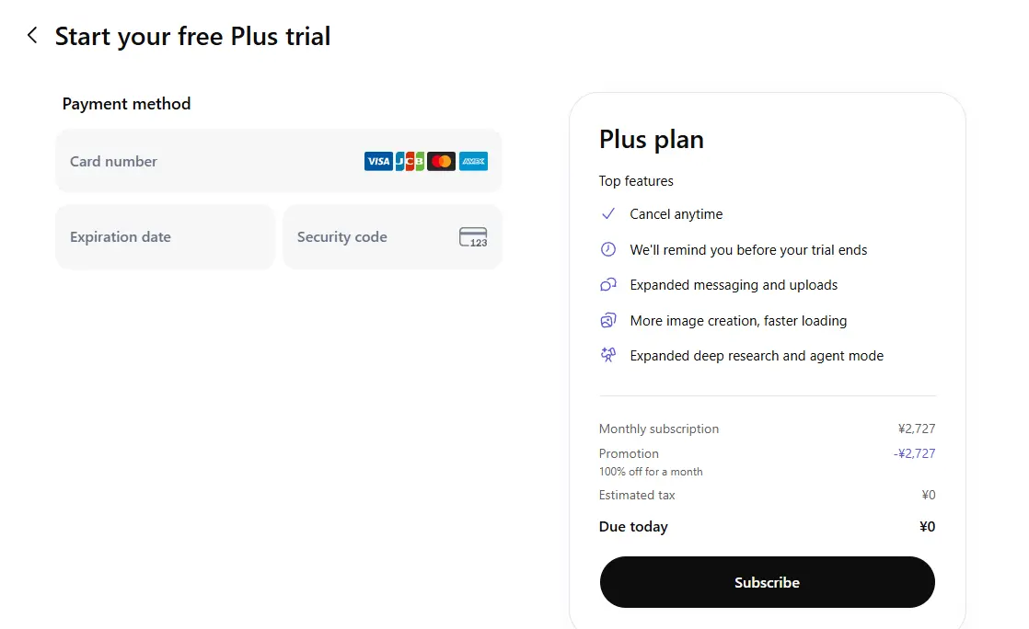
Task: Click the Plus plan title
Action: (651, 140)
